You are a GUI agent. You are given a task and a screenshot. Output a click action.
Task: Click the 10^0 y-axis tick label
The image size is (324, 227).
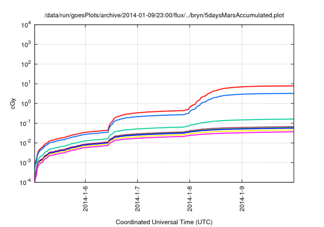point(26,103)
